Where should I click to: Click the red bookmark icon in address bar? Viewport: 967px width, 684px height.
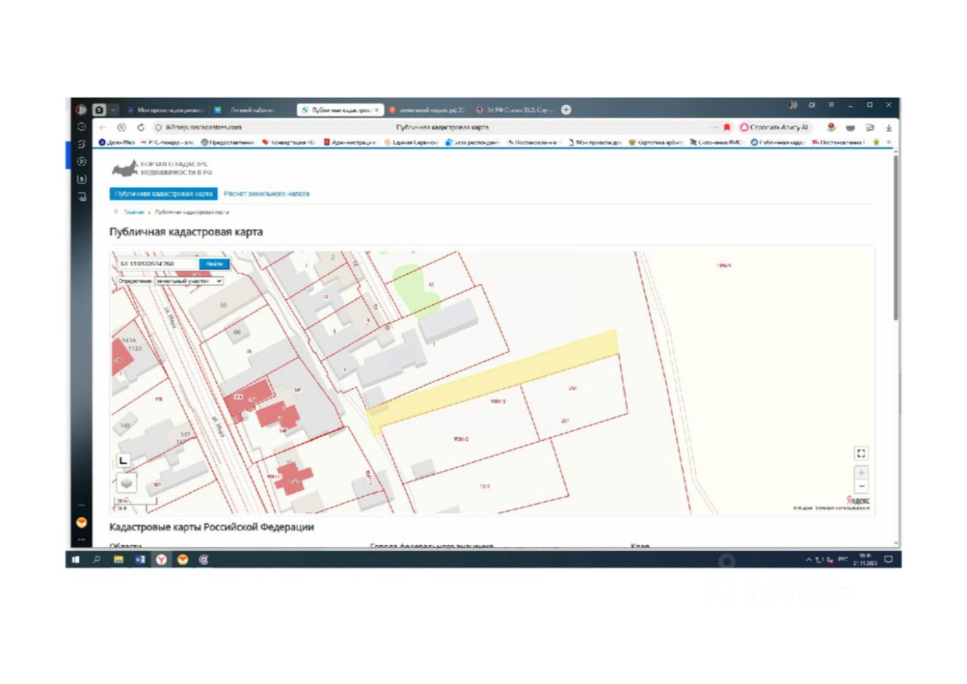(x=727, y=128)
